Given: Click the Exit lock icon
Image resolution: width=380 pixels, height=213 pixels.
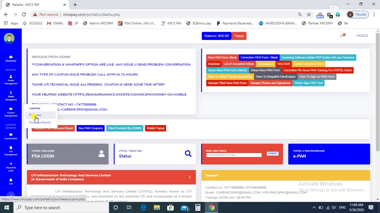Looking at the screenshot, I should pyautogui.click(x=11, y=180).
